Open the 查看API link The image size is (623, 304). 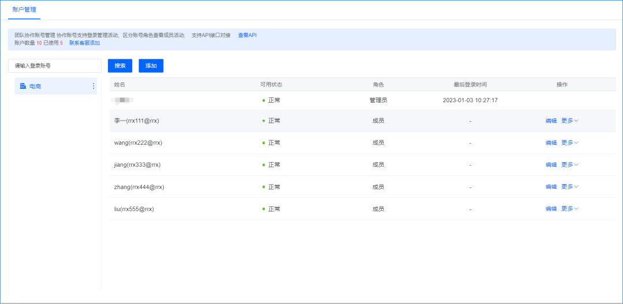coord(247,35)
